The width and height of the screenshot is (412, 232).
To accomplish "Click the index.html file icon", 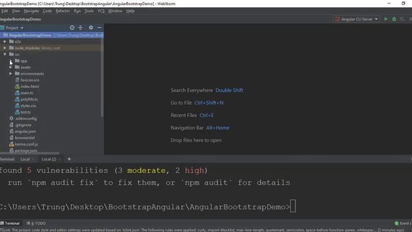I will 17,86.
